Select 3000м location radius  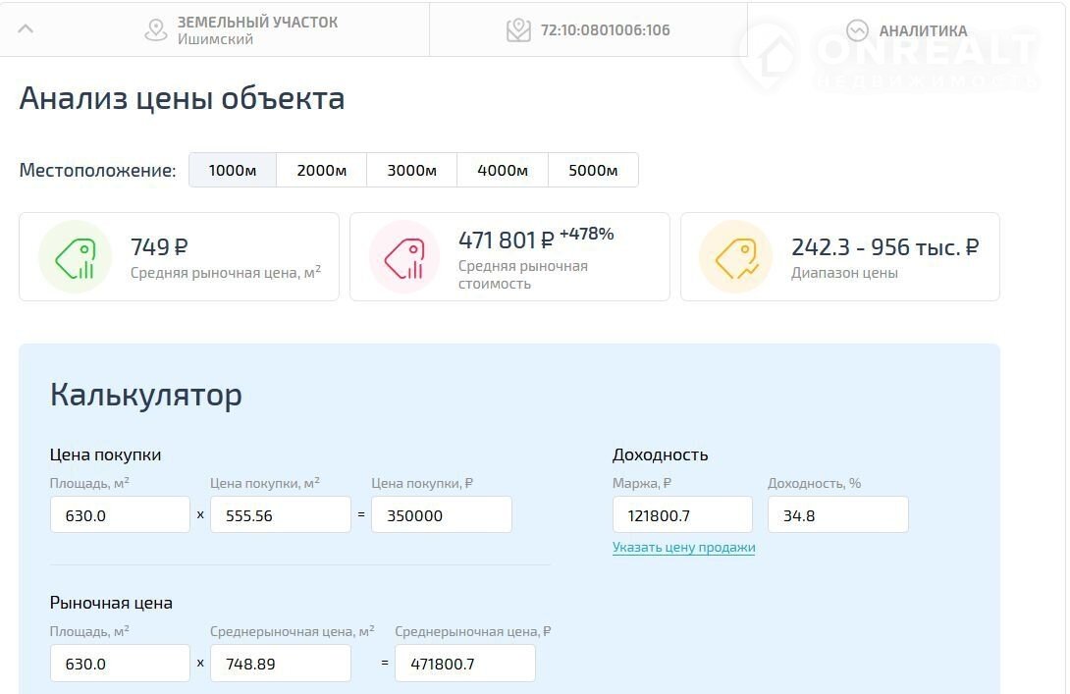pyautogui.click(x=412, y=170)
